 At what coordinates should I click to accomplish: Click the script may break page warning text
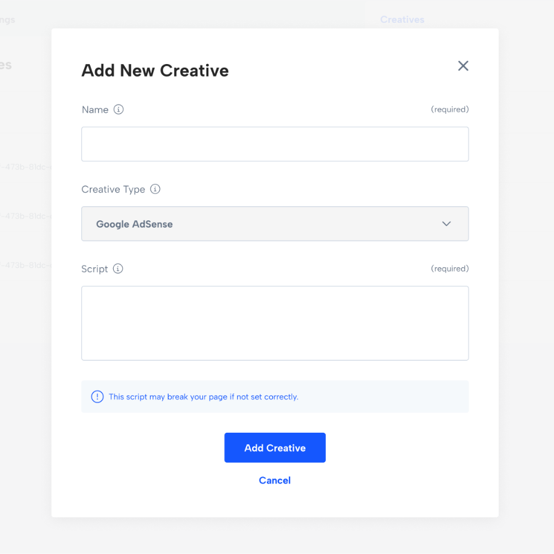(204, 397)
